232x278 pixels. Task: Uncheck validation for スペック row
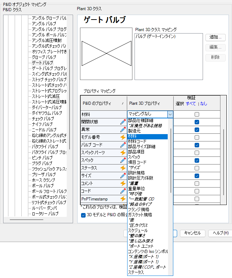click(x=197, y=160)
